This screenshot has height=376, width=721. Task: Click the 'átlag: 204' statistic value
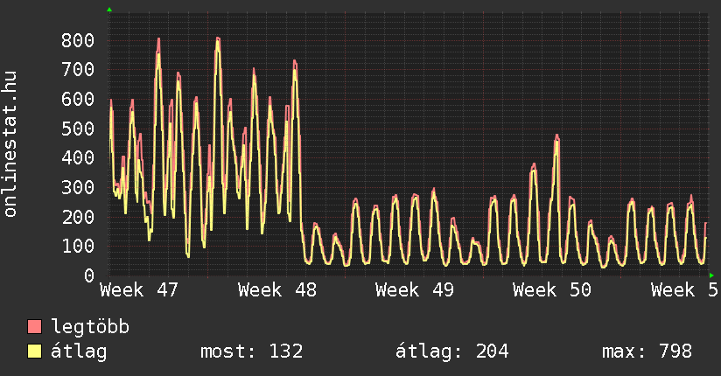pos(452,352)
